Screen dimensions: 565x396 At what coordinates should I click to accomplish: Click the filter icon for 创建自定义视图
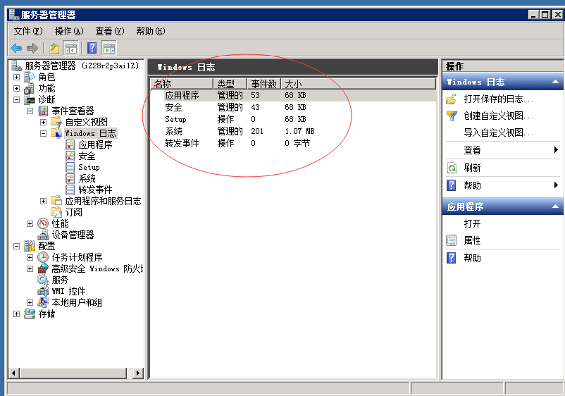[452, 116]
